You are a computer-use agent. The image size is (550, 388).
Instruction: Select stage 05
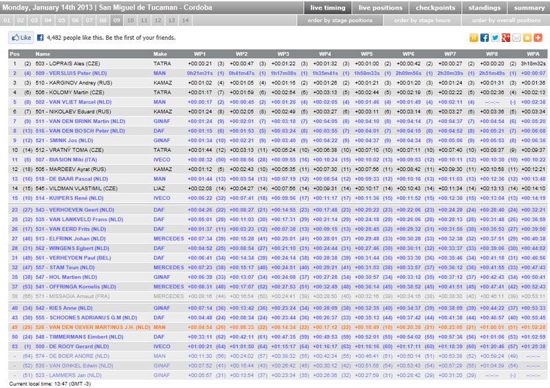62,21
